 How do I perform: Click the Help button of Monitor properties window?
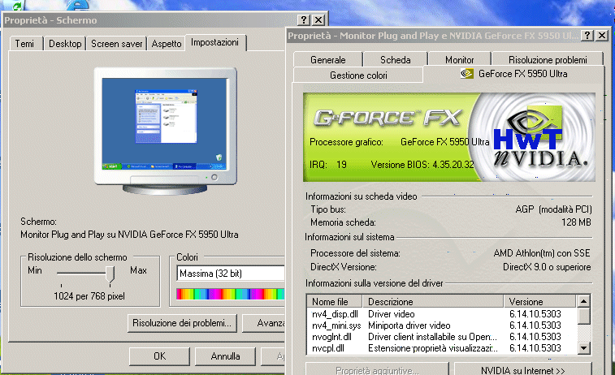click(x=587, y=35)
